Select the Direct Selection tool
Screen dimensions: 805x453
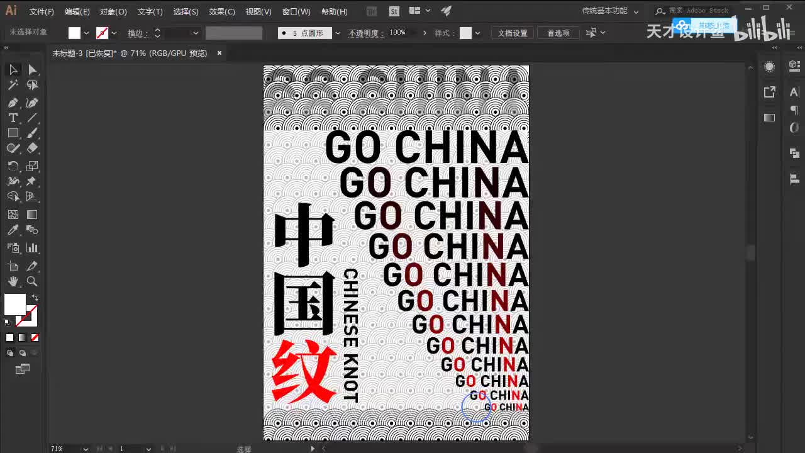coord(32,69)
